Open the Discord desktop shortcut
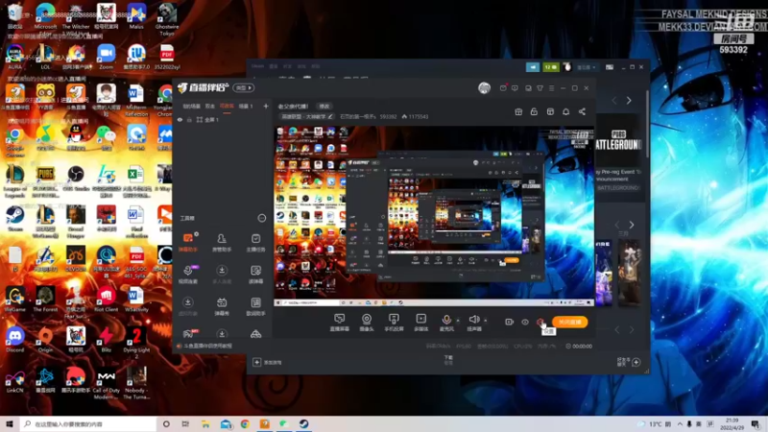768x432 pixels. [x=15, y=340]
